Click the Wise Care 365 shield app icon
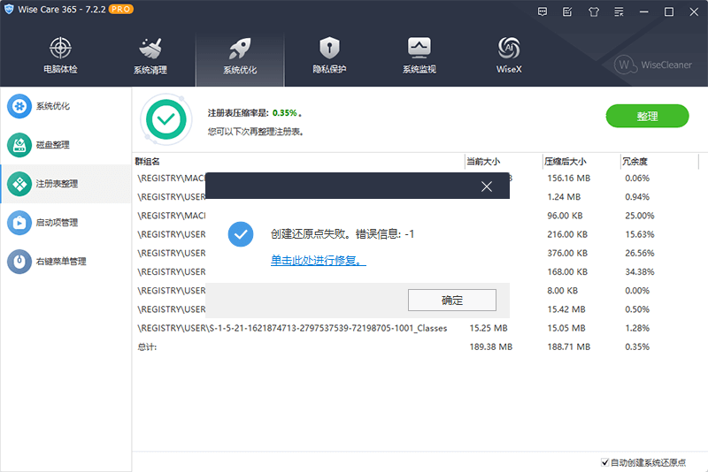Screen dimensions: 708x472 [x=9, y=9]
